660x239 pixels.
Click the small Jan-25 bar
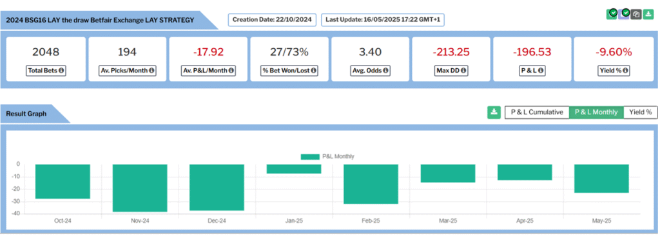(294, 169)
